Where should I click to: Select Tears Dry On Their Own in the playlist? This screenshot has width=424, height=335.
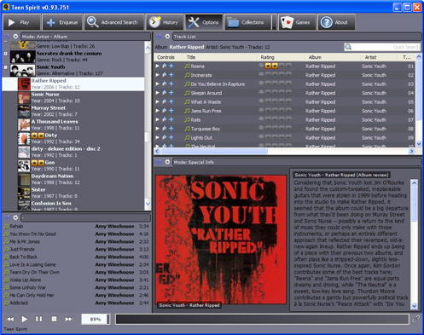[76, 272]
